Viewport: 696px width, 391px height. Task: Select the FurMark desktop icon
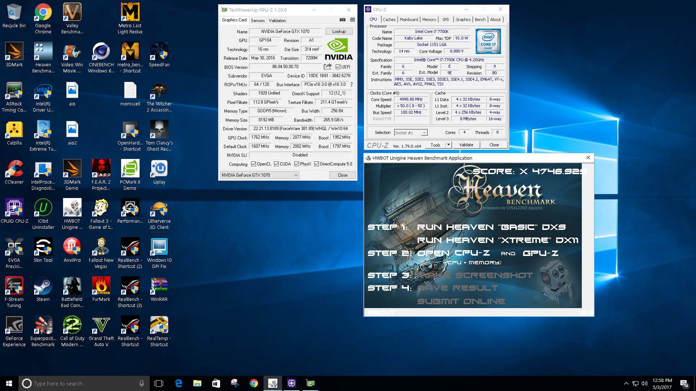101,289
